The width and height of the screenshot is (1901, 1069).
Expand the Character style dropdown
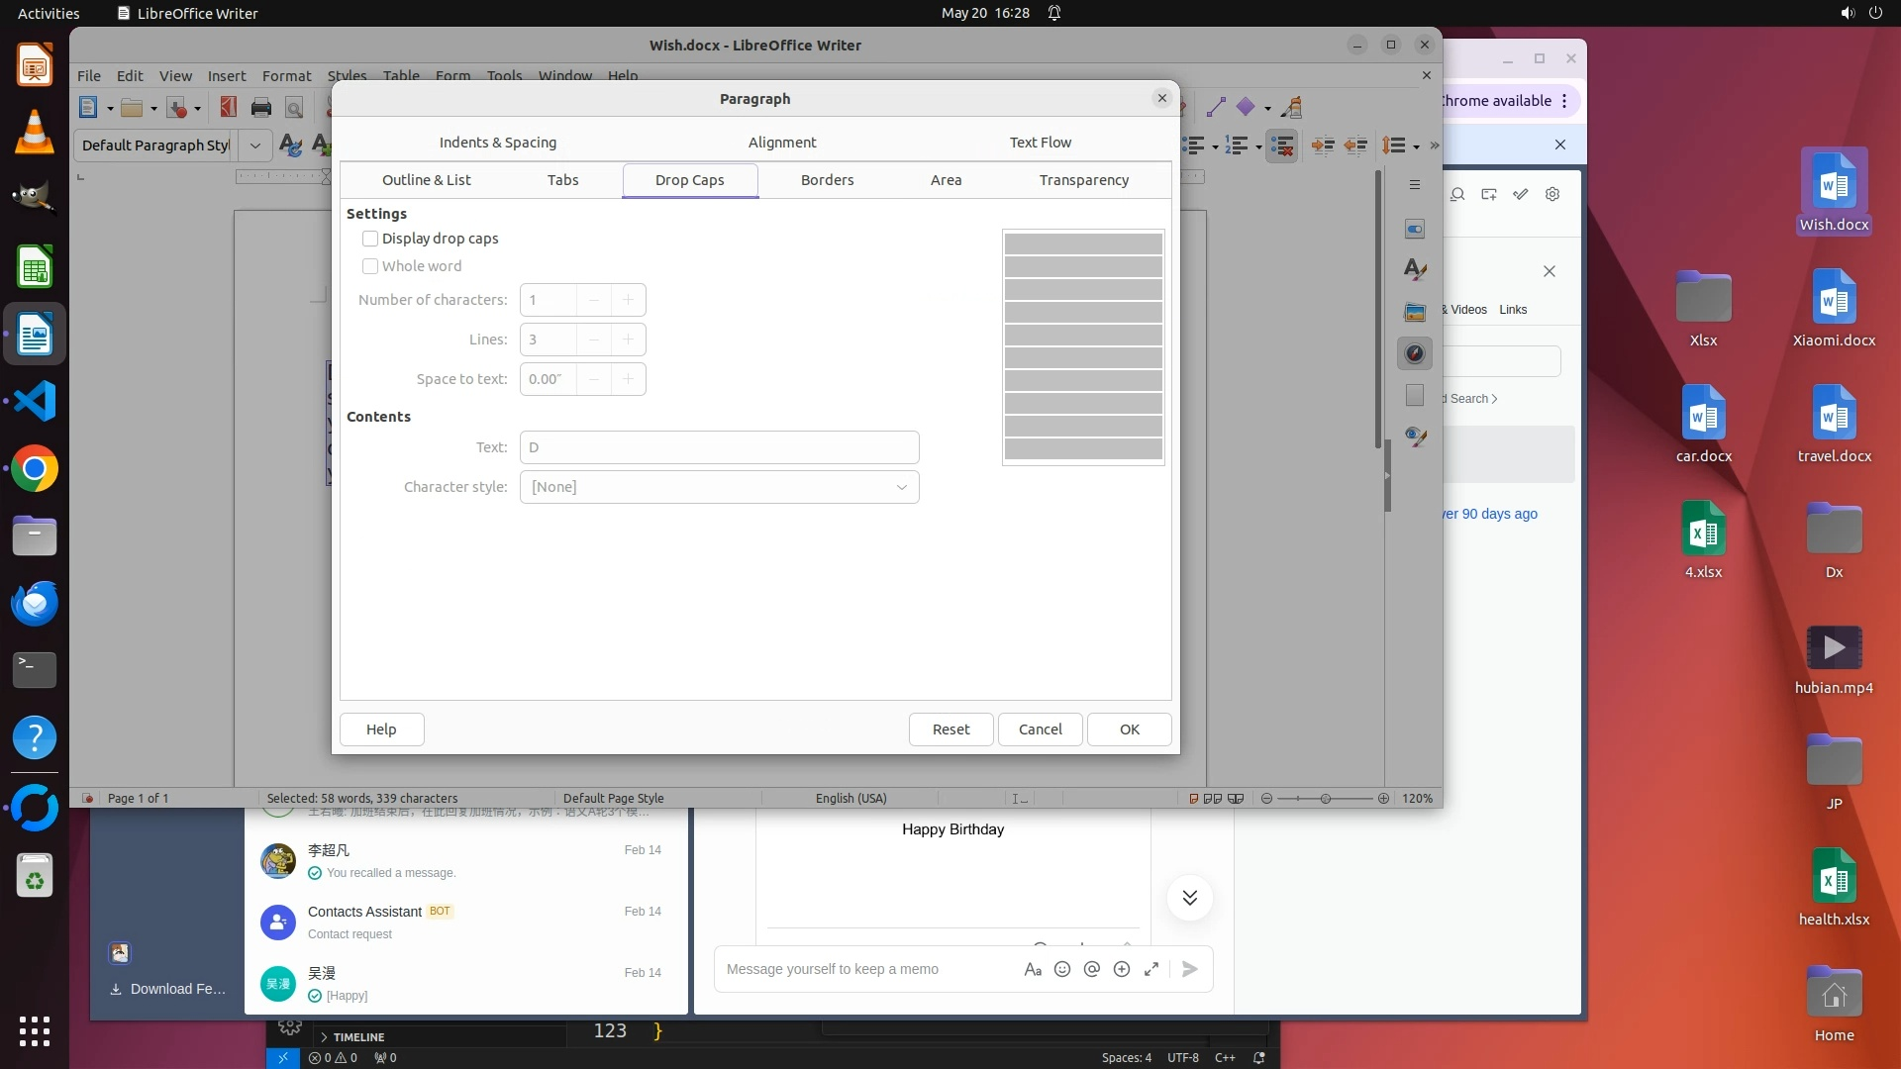pos(901,487)
